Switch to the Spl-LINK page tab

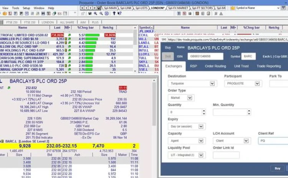pos(126,8)
